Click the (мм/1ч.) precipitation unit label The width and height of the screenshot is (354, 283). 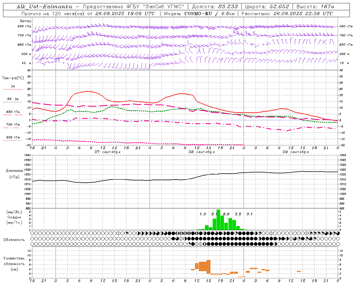coord(14,222)
